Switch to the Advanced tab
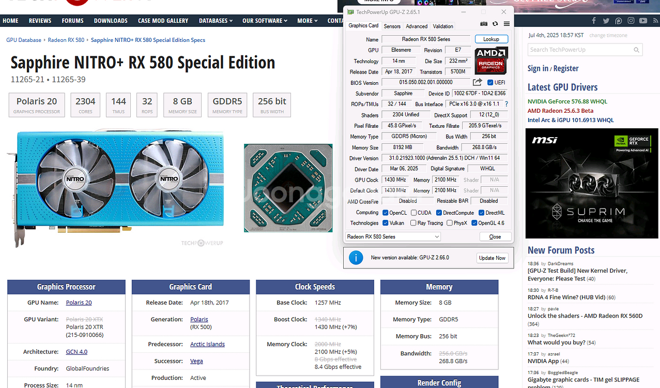The width and height of the screenshot is (660, 388). click(417, 26)
